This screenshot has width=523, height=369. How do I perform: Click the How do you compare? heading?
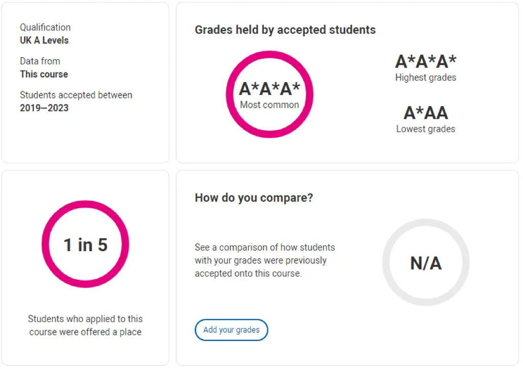pos(254,198)
